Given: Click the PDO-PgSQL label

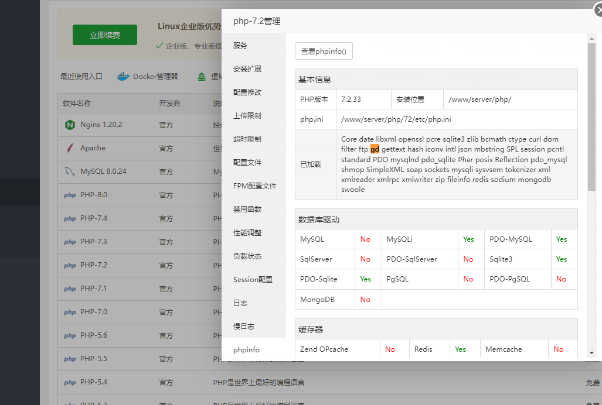Looking at the screenshot, I should coord(509,279).
